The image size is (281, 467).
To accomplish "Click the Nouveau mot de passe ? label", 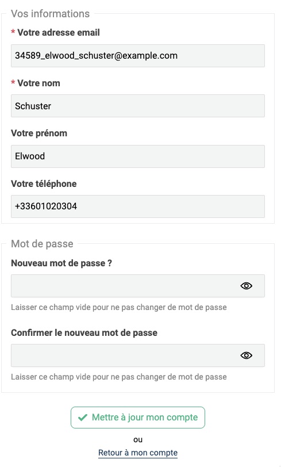I will click(61, 263).
